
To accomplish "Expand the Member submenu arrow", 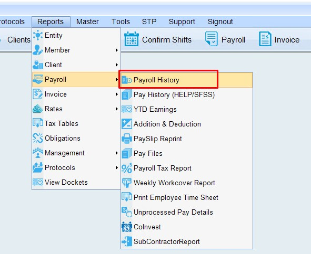I will [x=117, y=50].
